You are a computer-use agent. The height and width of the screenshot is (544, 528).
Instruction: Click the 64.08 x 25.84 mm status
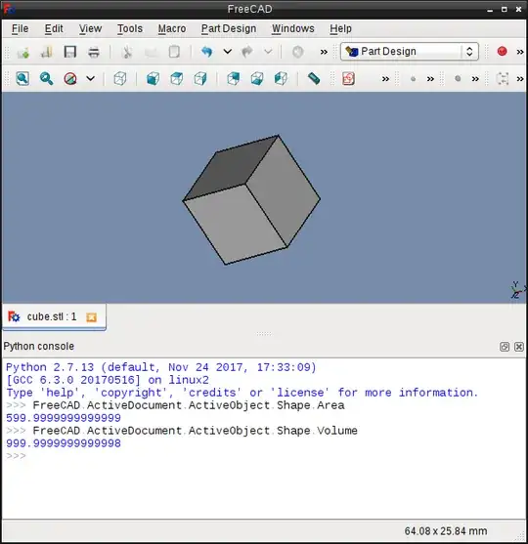tap(446, 531)
